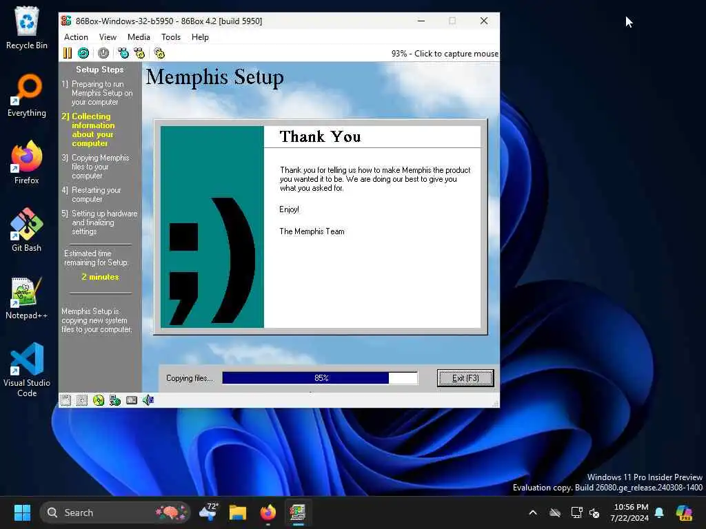Image resolution: width=706 pixels, height=529 pixels.
Task: Open the Media menu
Action: click(139, 37)
